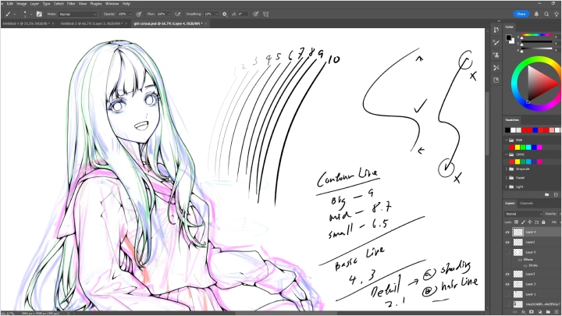Show Layer 1 visibility box
562x316 pixels.
(x=507, y=294)
